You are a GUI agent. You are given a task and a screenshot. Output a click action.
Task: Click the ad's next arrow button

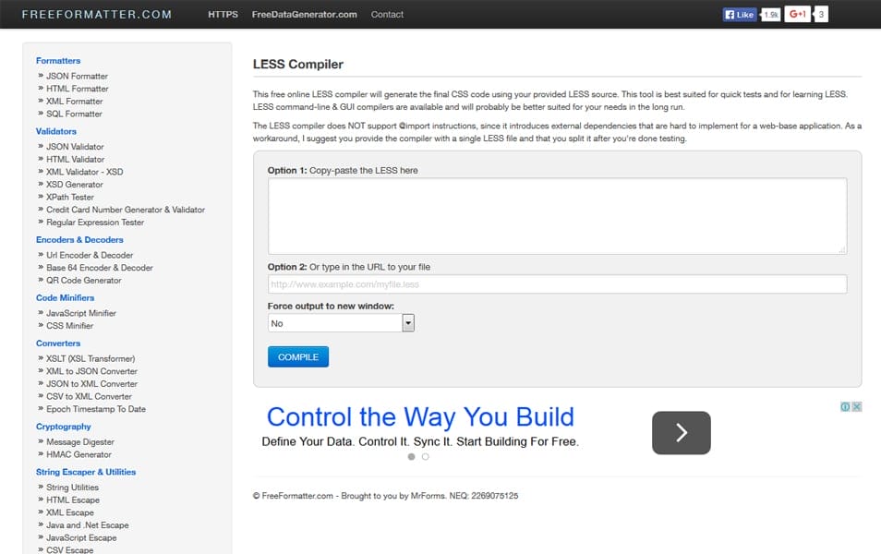[x=681, y=433]
